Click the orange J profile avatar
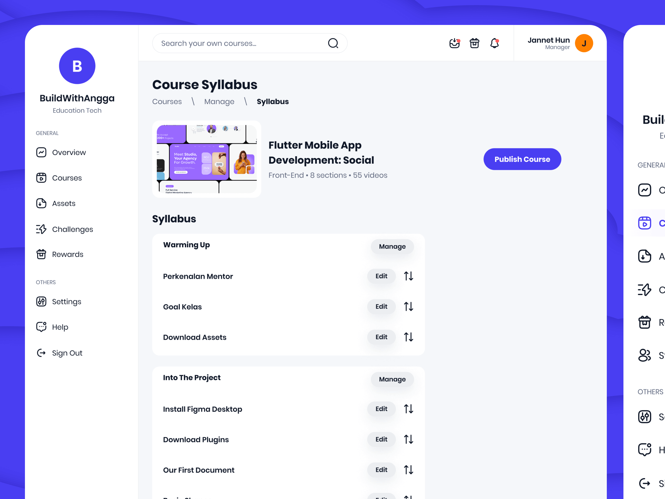Screen dimensions: 665x499 (584, 43)
